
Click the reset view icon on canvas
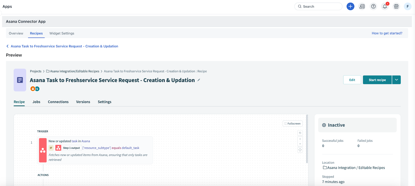point(300,133)
